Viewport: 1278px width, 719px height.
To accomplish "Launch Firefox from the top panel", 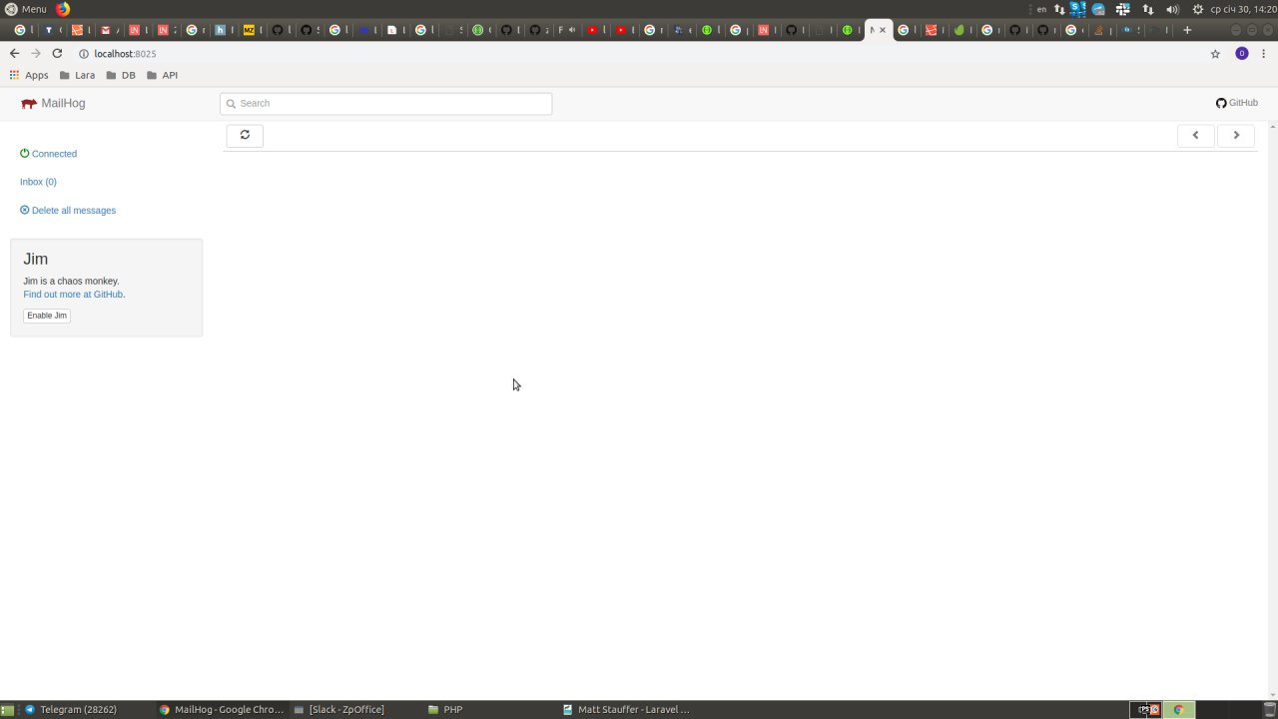I will tap(63, 9).
